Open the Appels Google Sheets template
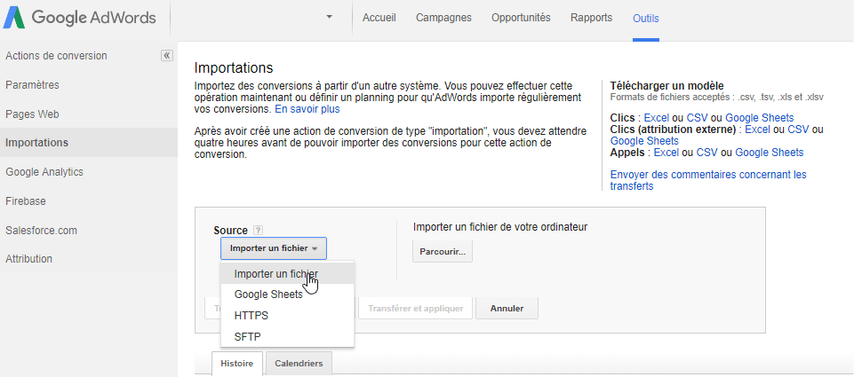This screenshot has width=854, height=377. click(x=769, y=153)
